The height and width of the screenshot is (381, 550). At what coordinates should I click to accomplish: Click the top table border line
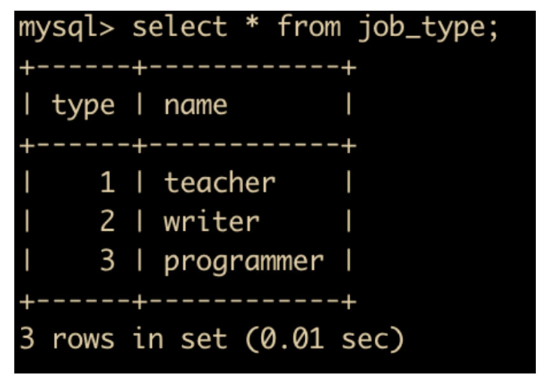click(187, 67)
